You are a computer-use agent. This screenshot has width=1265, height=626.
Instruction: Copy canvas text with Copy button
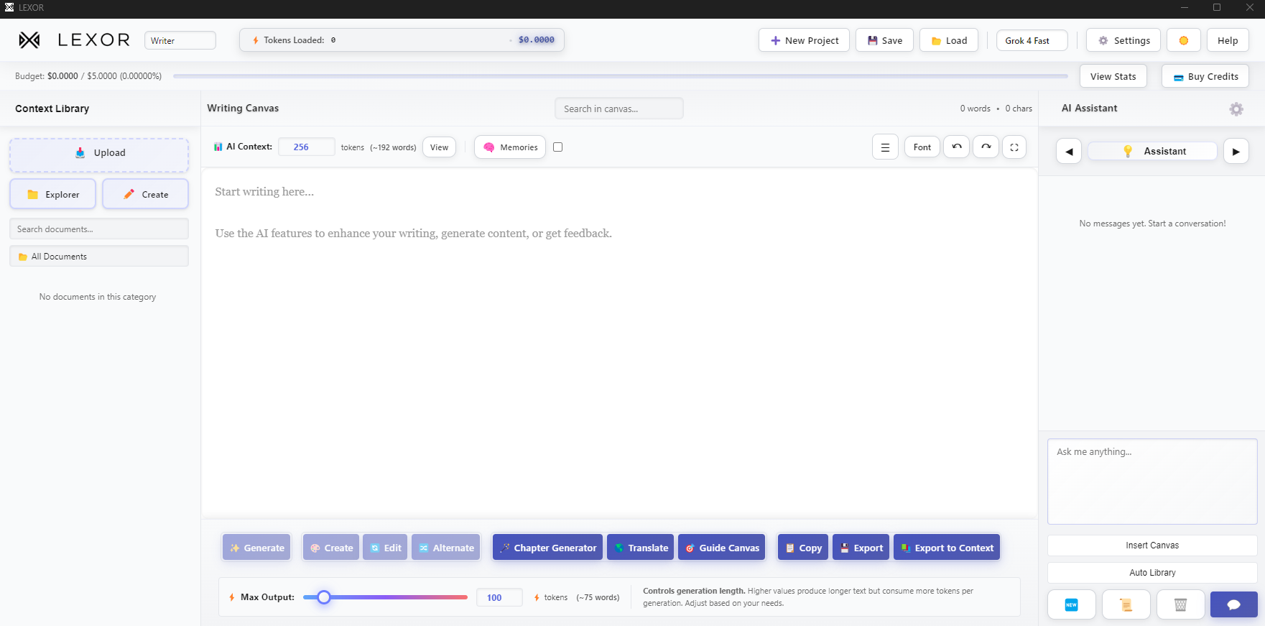pos(803,548)
